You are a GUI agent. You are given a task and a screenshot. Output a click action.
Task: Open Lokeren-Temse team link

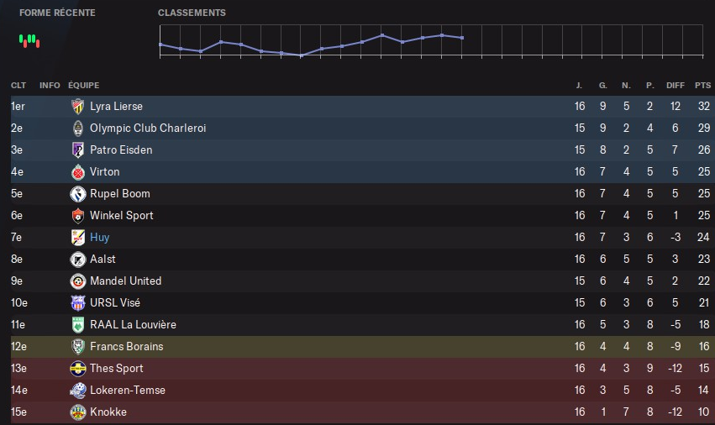click(127, 391)
